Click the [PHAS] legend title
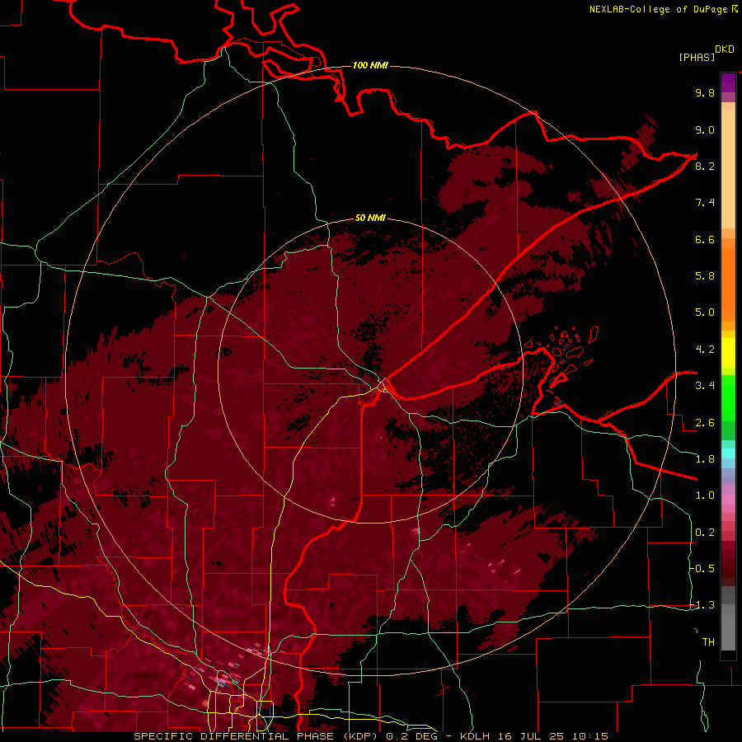The image size is (742, 742). [697, 57]
